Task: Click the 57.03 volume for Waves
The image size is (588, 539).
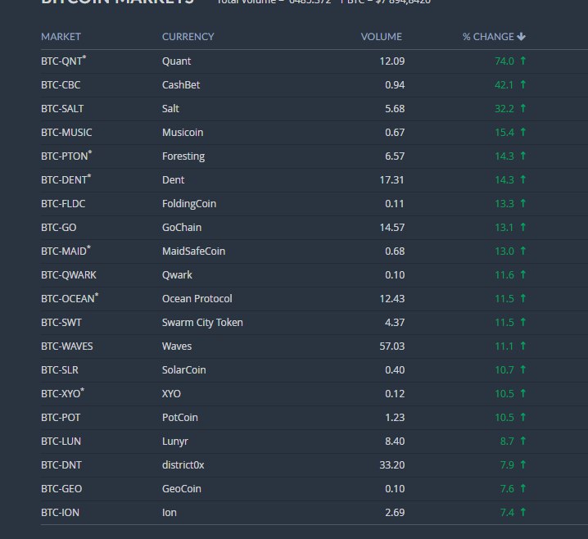Action: (x=392, y=346)
